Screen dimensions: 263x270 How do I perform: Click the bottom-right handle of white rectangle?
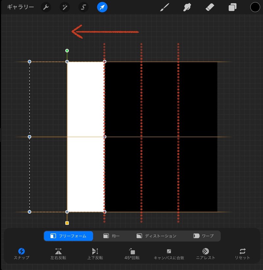105,212
